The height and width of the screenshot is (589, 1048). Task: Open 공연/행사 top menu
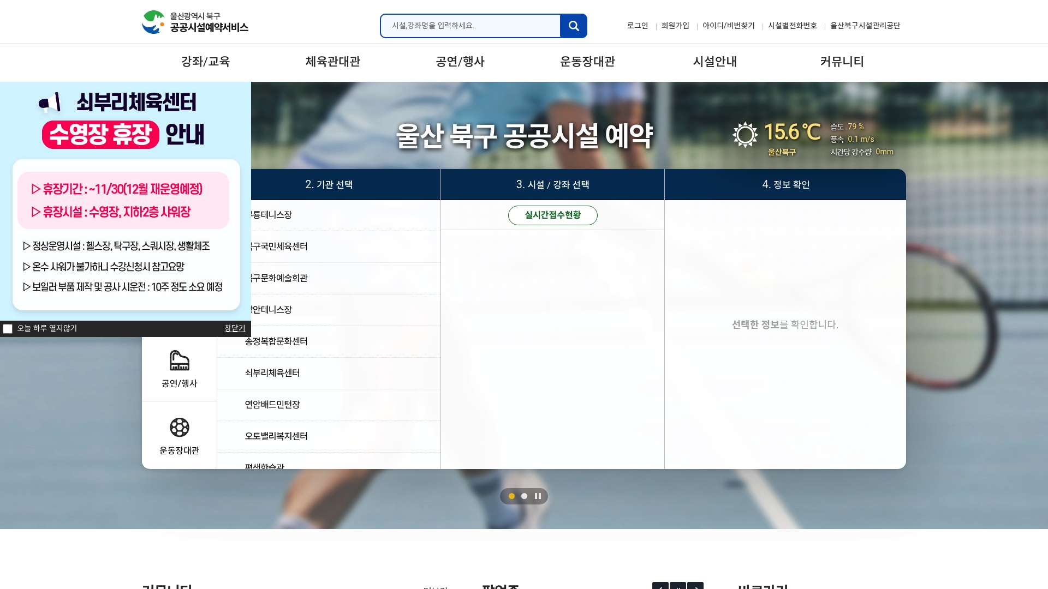tap(460, 62)
